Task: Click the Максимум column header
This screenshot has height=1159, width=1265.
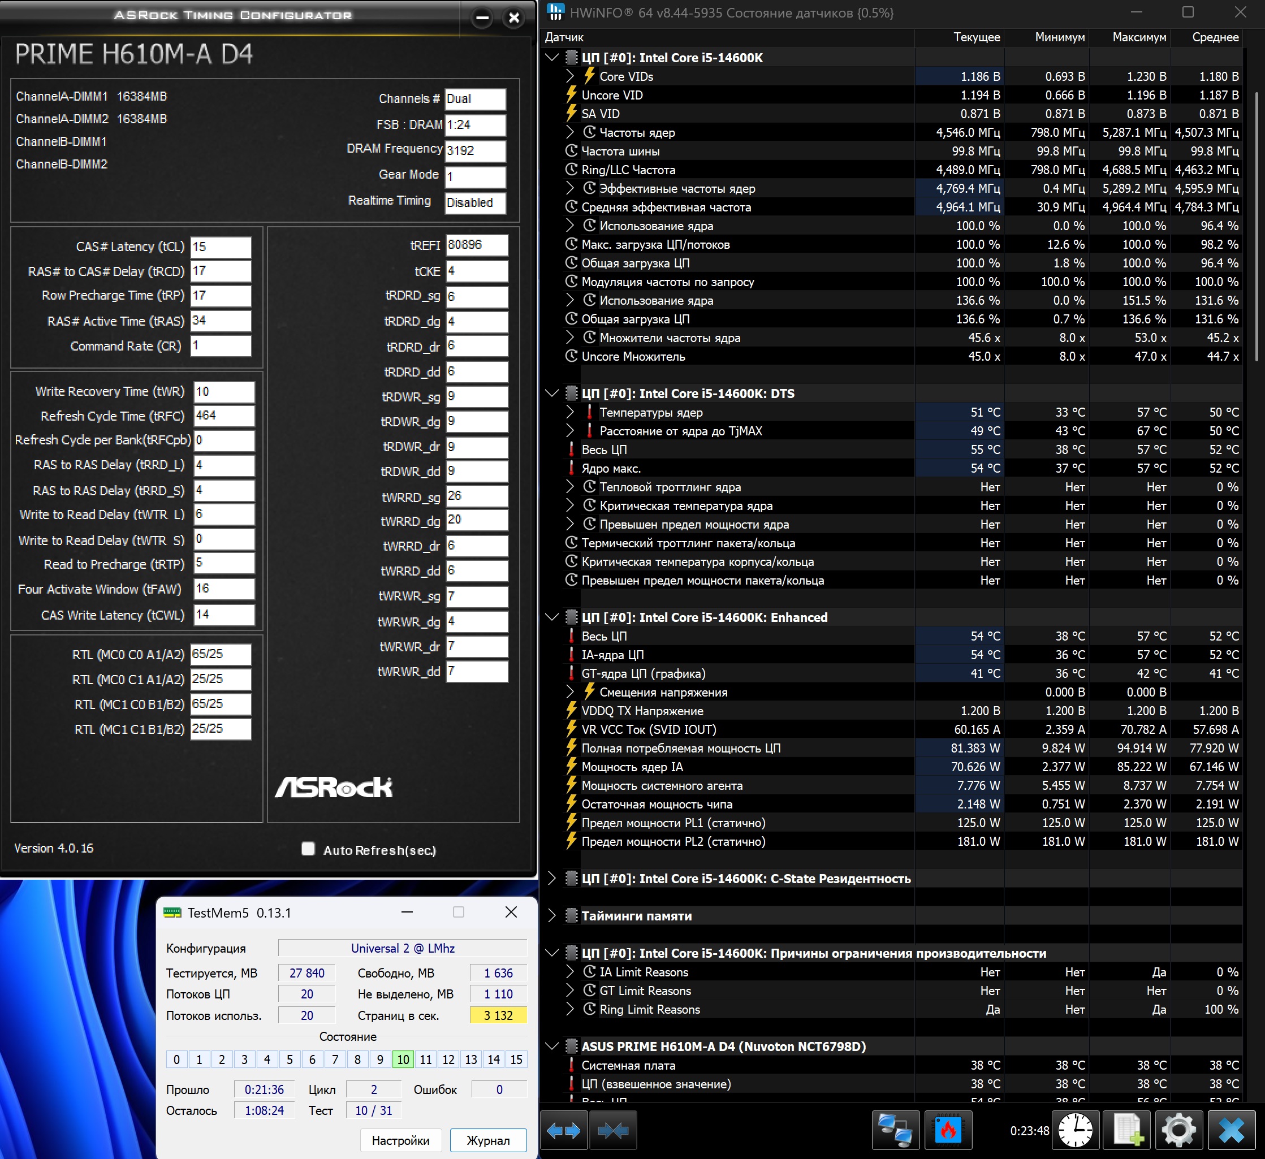Action: tap(1139, 37)
